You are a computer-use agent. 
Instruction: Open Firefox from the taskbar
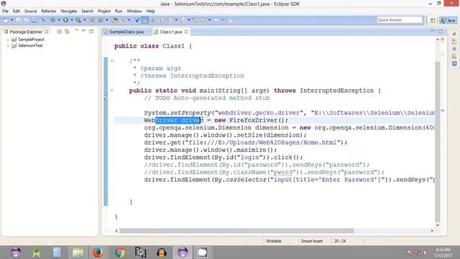(98, 253)
